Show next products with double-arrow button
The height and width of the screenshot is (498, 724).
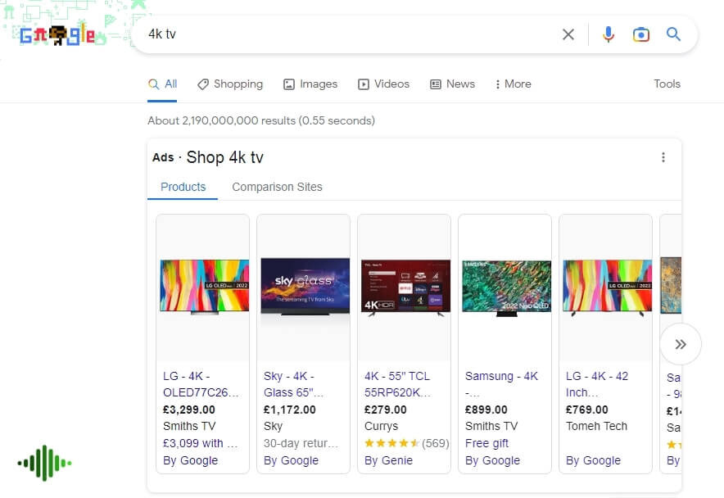680,344
